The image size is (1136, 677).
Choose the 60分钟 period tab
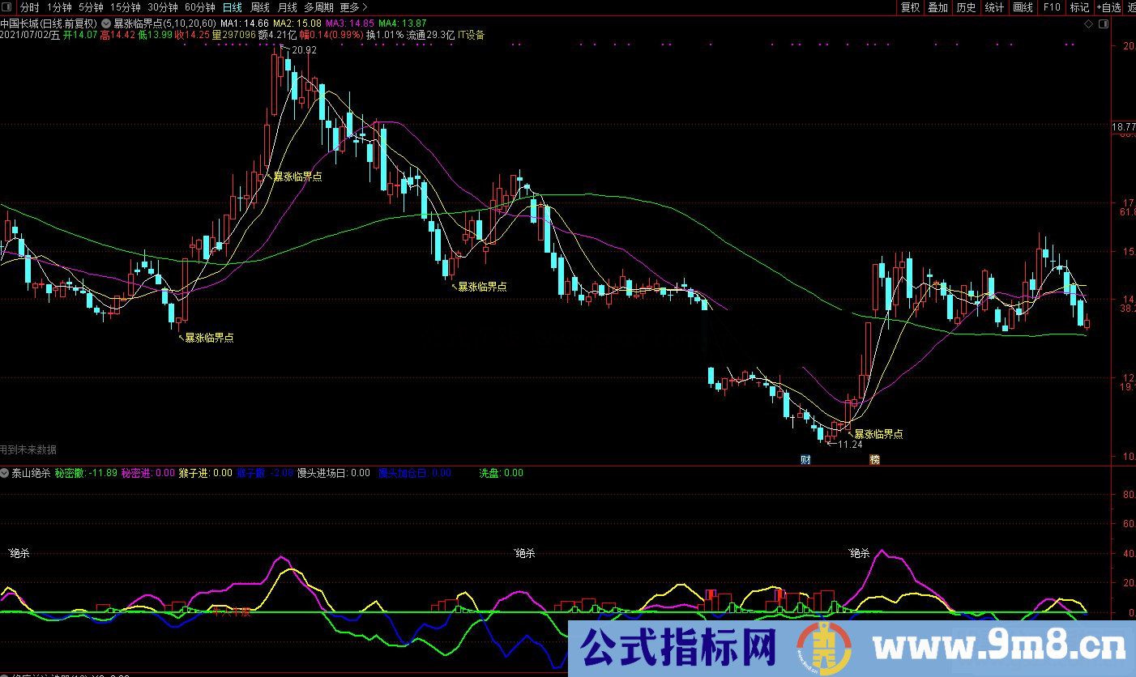[x=200, y=7]
